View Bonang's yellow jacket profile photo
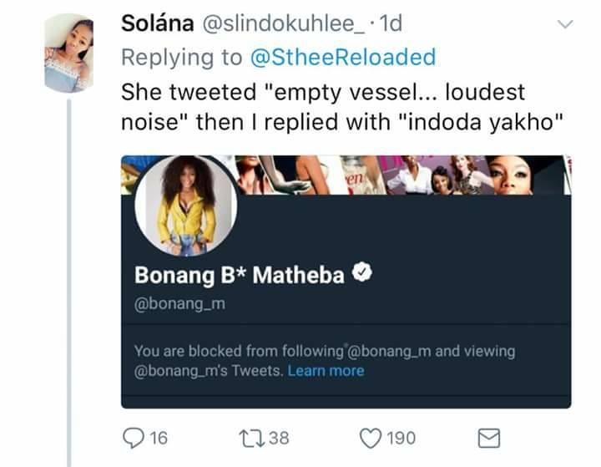Viewport: 601px width, 467px height. 186,206
